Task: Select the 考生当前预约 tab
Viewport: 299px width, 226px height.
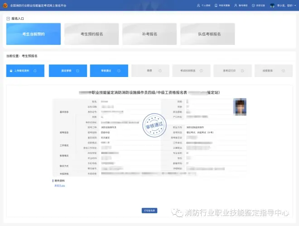Action: pos(34,34)
